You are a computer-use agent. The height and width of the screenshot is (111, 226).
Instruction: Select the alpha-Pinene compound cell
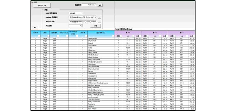101,109
